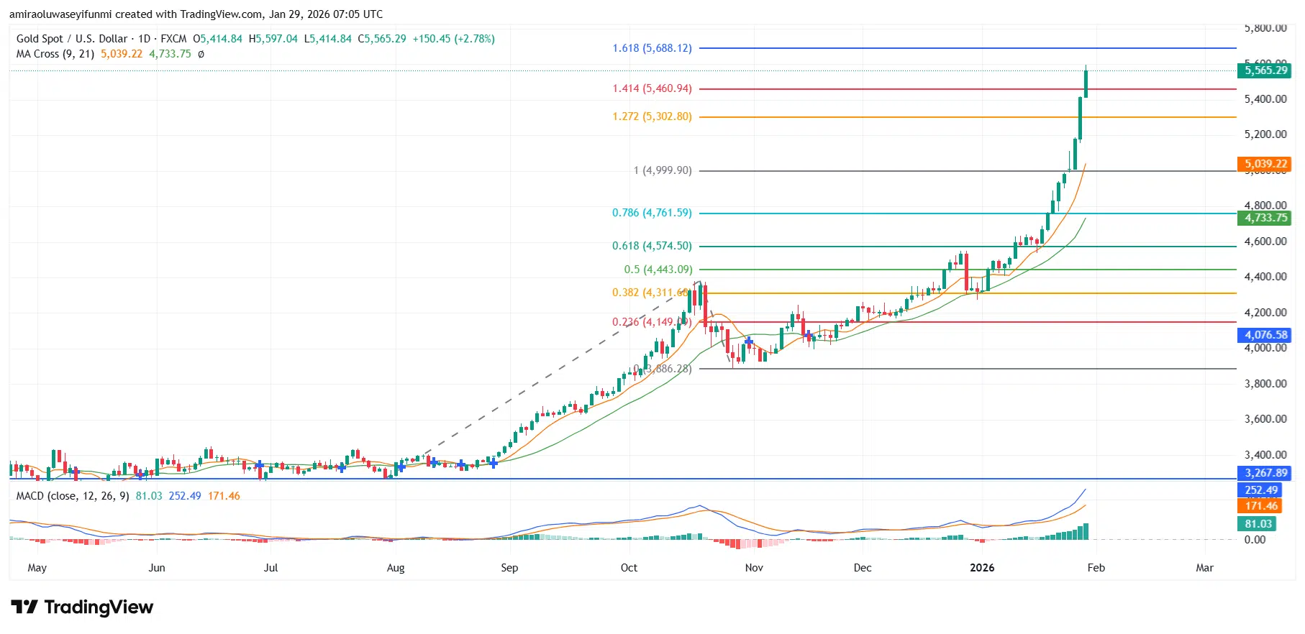Image resolution: width=1305 pixels, height=634 pixels.
Task: Select the blue 252.49 MACD value tag
Action: coord(1260,490)
